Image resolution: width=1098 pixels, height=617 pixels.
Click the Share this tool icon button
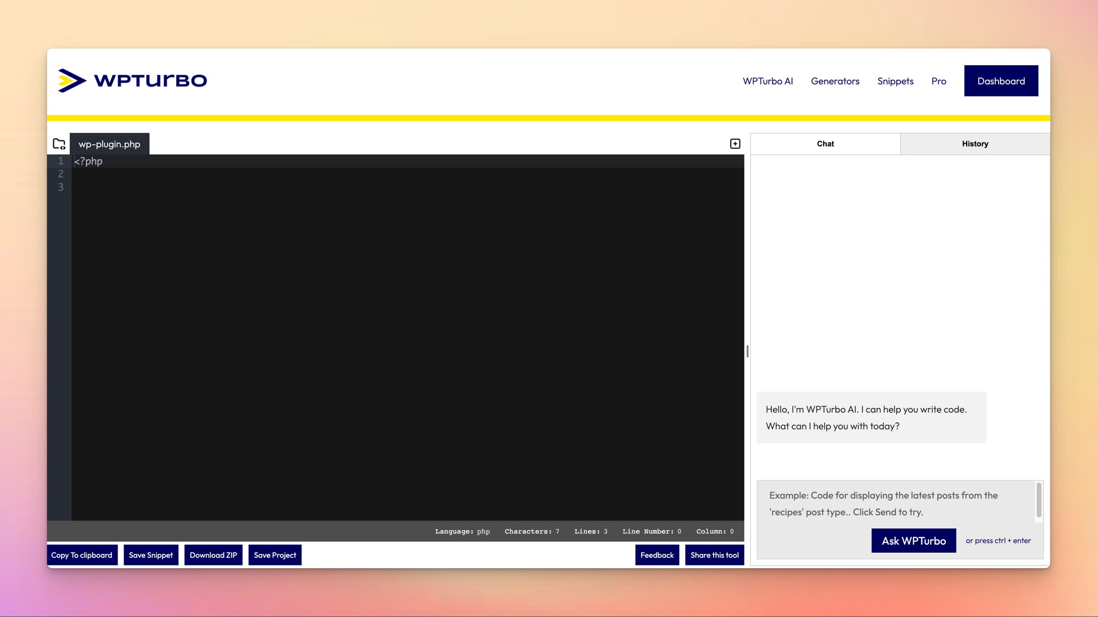(714, 554)
